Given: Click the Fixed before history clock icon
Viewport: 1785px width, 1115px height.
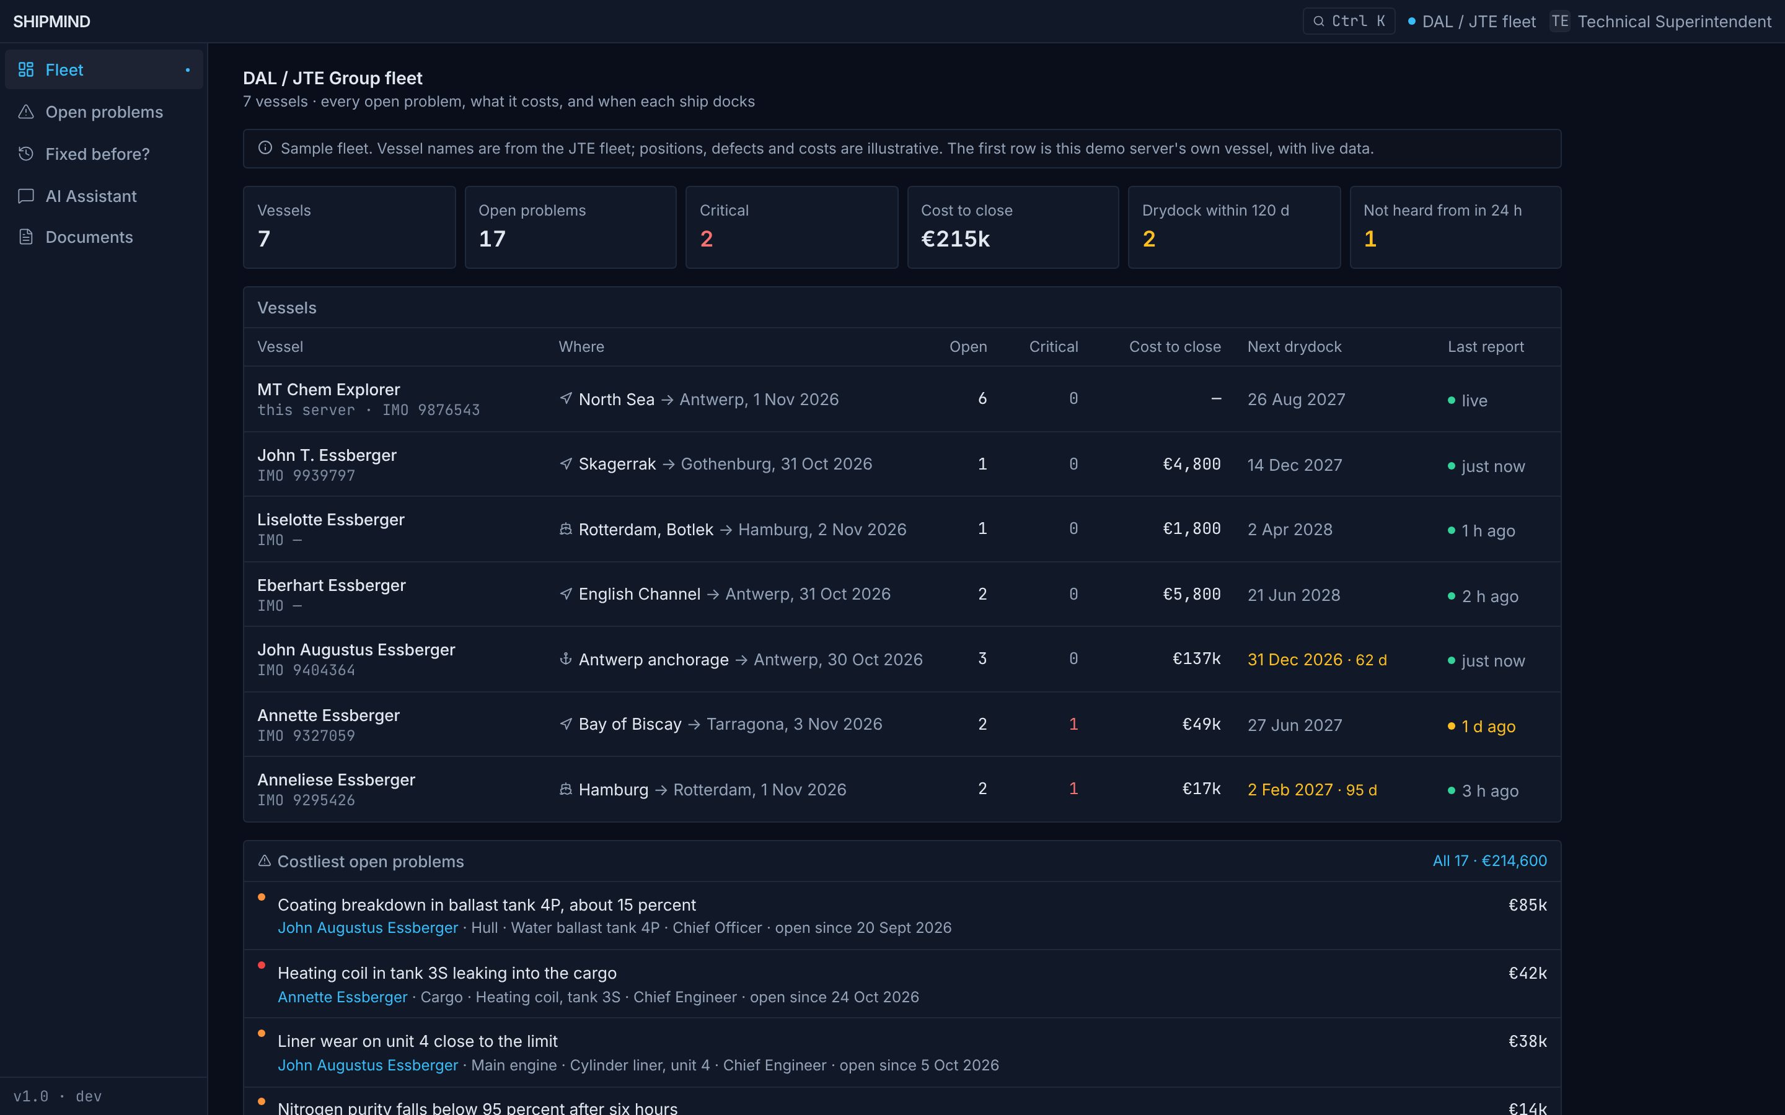Looking at the screenshot, I should click(x=26, y=154).
